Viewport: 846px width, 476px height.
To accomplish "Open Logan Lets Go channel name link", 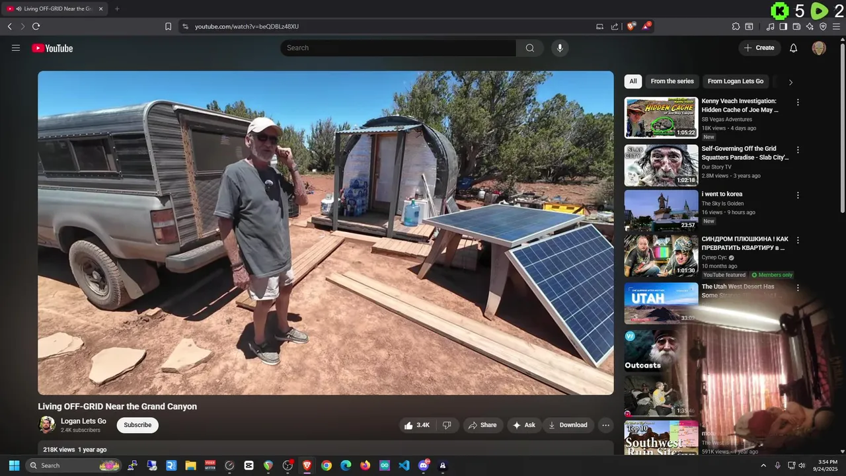I will click(x=83, y=421).
